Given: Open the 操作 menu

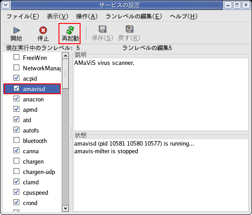Looking at the screenshot, I should [87, 16].
